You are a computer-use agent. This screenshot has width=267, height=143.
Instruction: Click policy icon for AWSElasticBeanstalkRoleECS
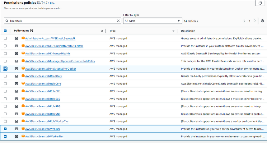point(23,99)
